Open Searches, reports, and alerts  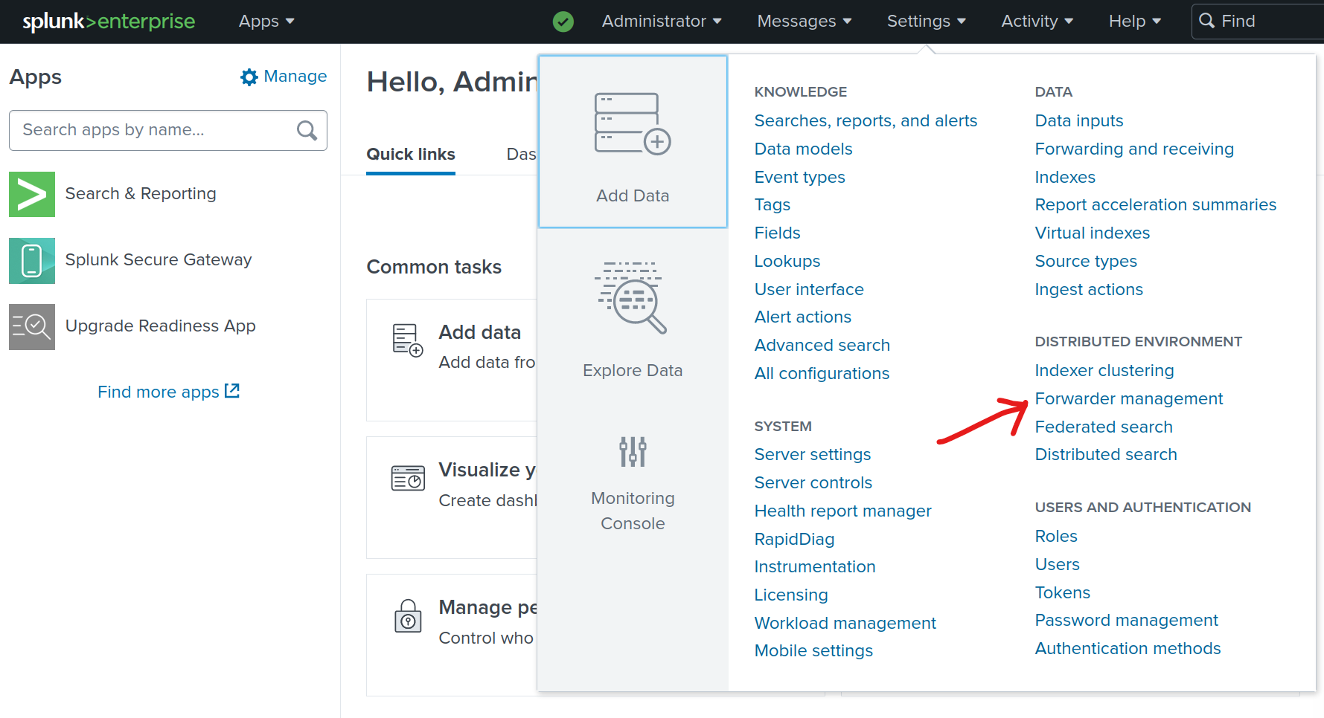pos(866,121)
